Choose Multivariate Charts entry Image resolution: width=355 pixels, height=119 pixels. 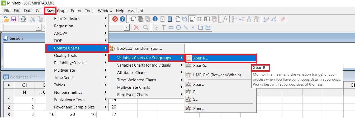(x=146, y=87)
